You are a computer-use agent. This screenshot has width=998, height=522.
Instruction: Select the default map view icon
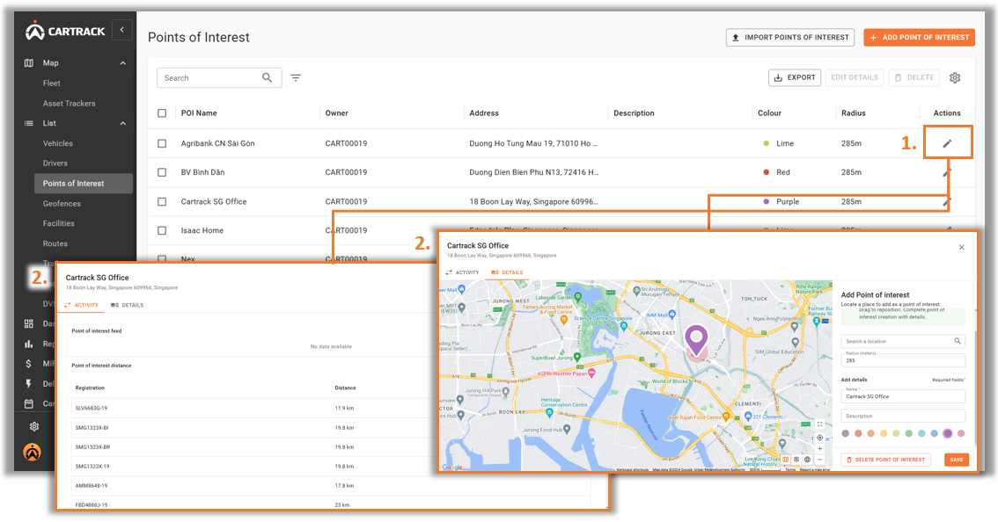click(x=785, y=459)
